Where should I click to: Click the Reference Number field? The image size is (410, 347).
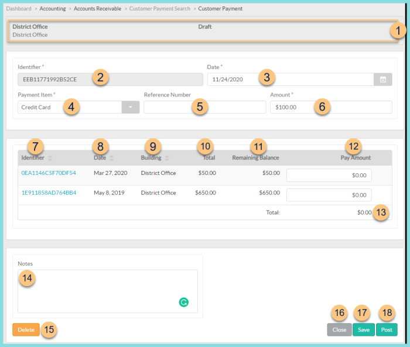click(x=205, y=107)
